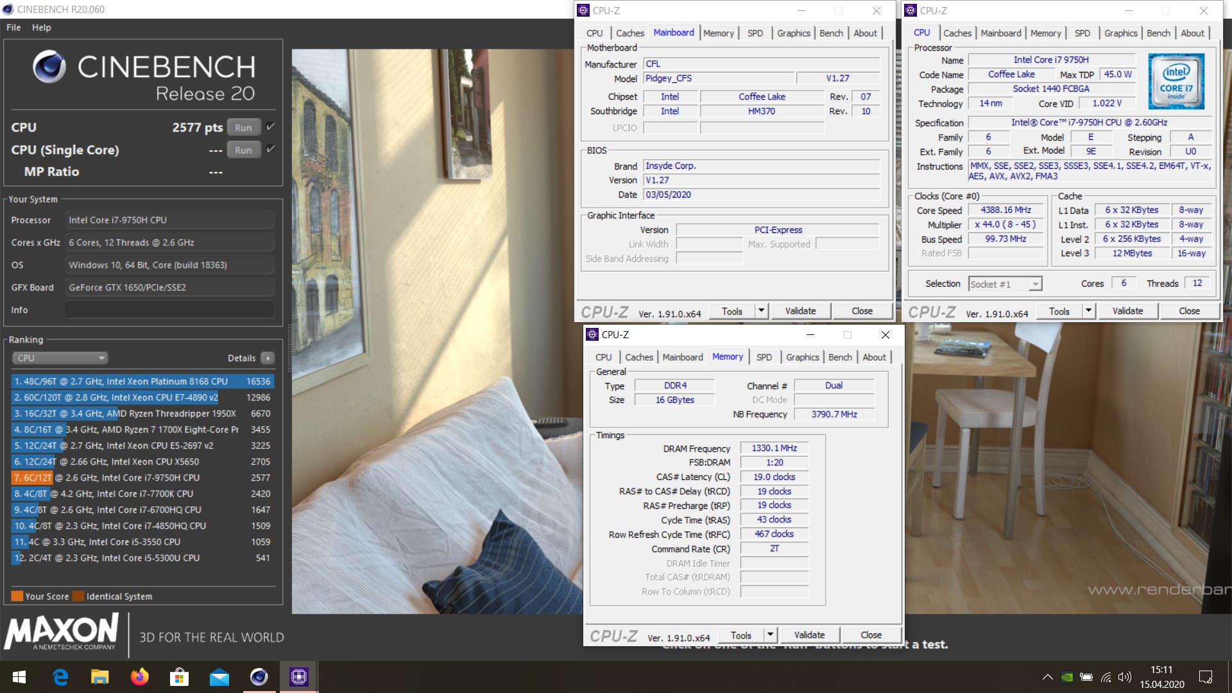Click the CPU-Z Mainboard window title icon
This screenshot has width=1232, height=693.
583,10
